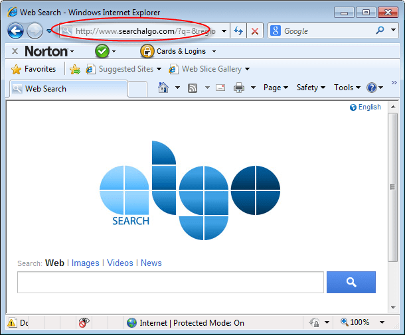Click the Google search provider icon
Viewport: 405px width, 335px height.
click(x=276, y=31)
